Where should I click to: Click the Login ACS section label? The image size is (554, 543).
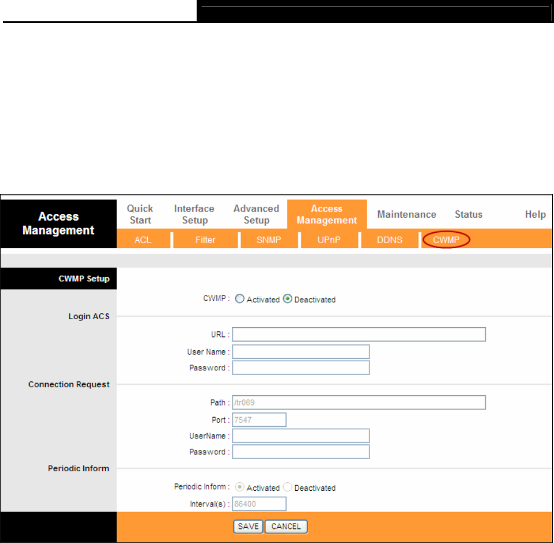pos(89,316)
